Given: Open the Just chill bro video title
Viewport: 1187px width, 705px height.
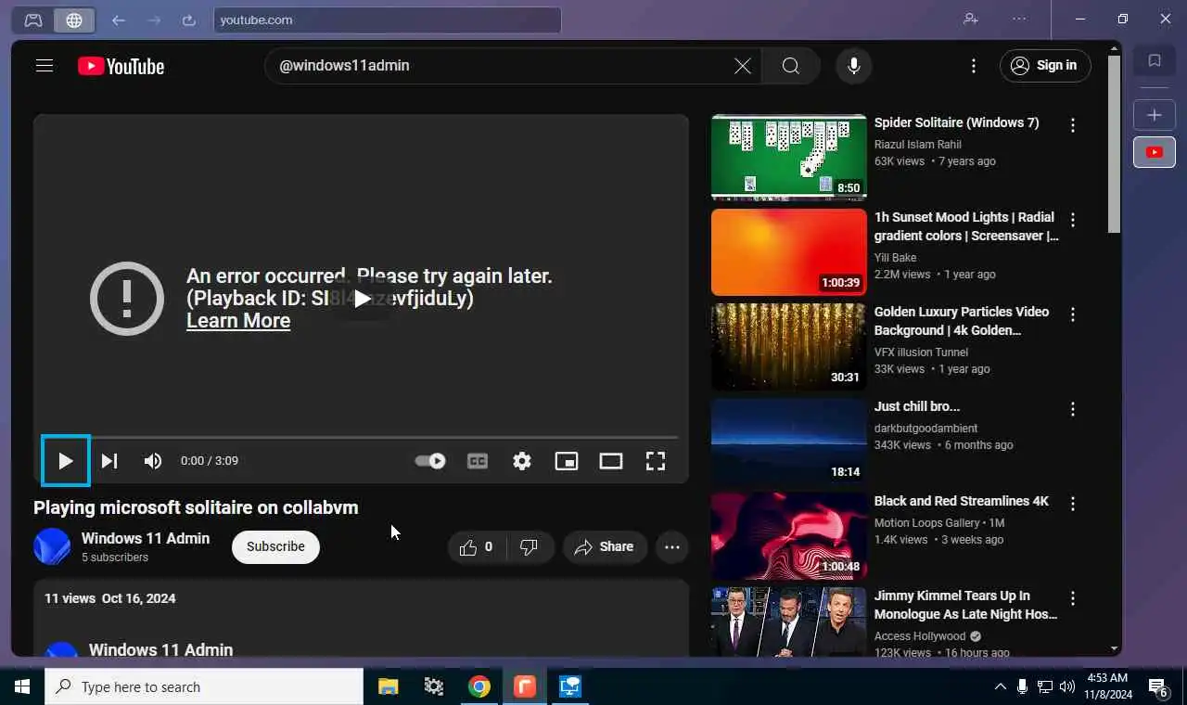Looking at the screenshot, I should tap(917, 406).
